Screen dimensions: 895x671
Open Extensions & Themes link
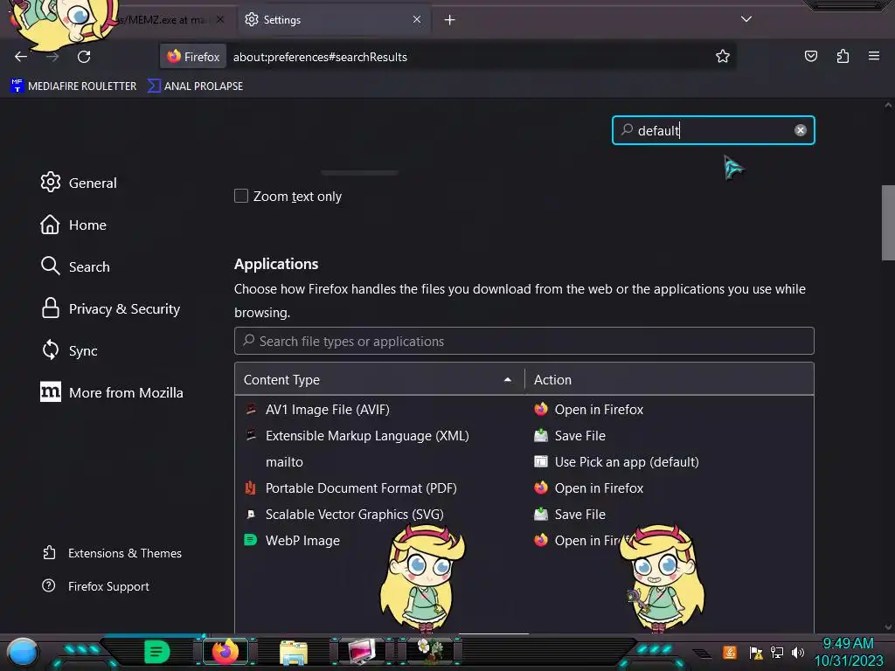point(112,553)
